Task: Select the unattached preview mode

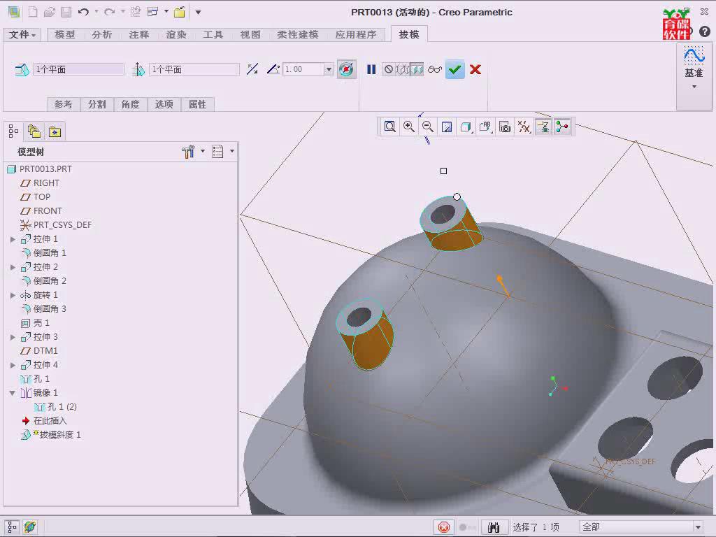Action: click(x=402, y=69)
